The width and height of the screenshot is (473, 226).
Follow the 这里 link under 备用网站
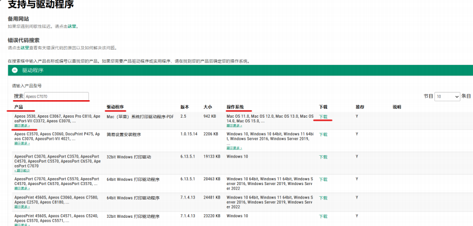[x=72, y=26]
